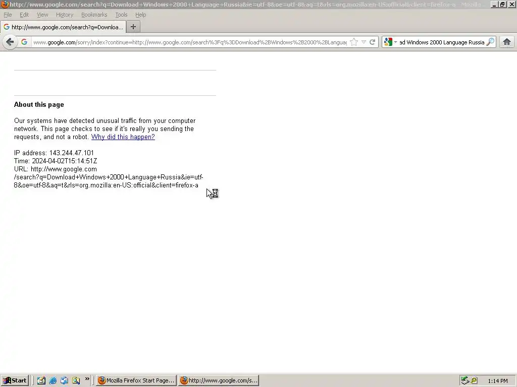Click the search folder quick launch icon

coord(76,380)
